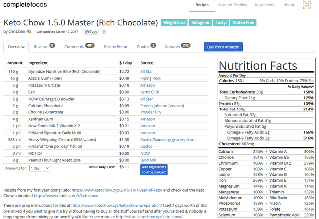Click the Heavy Whipping Cream (USDA values) ingredient
Viewport: 319px width, 219px height.
point(62,140)
